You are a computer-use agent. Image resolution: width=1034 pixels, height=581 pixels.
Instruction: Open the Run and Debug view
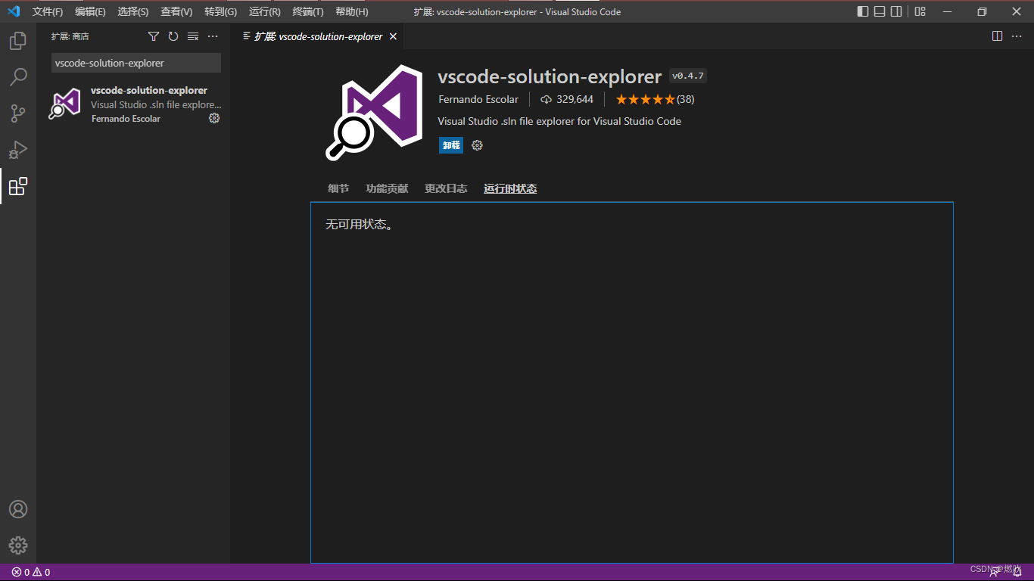coord(18,150)
